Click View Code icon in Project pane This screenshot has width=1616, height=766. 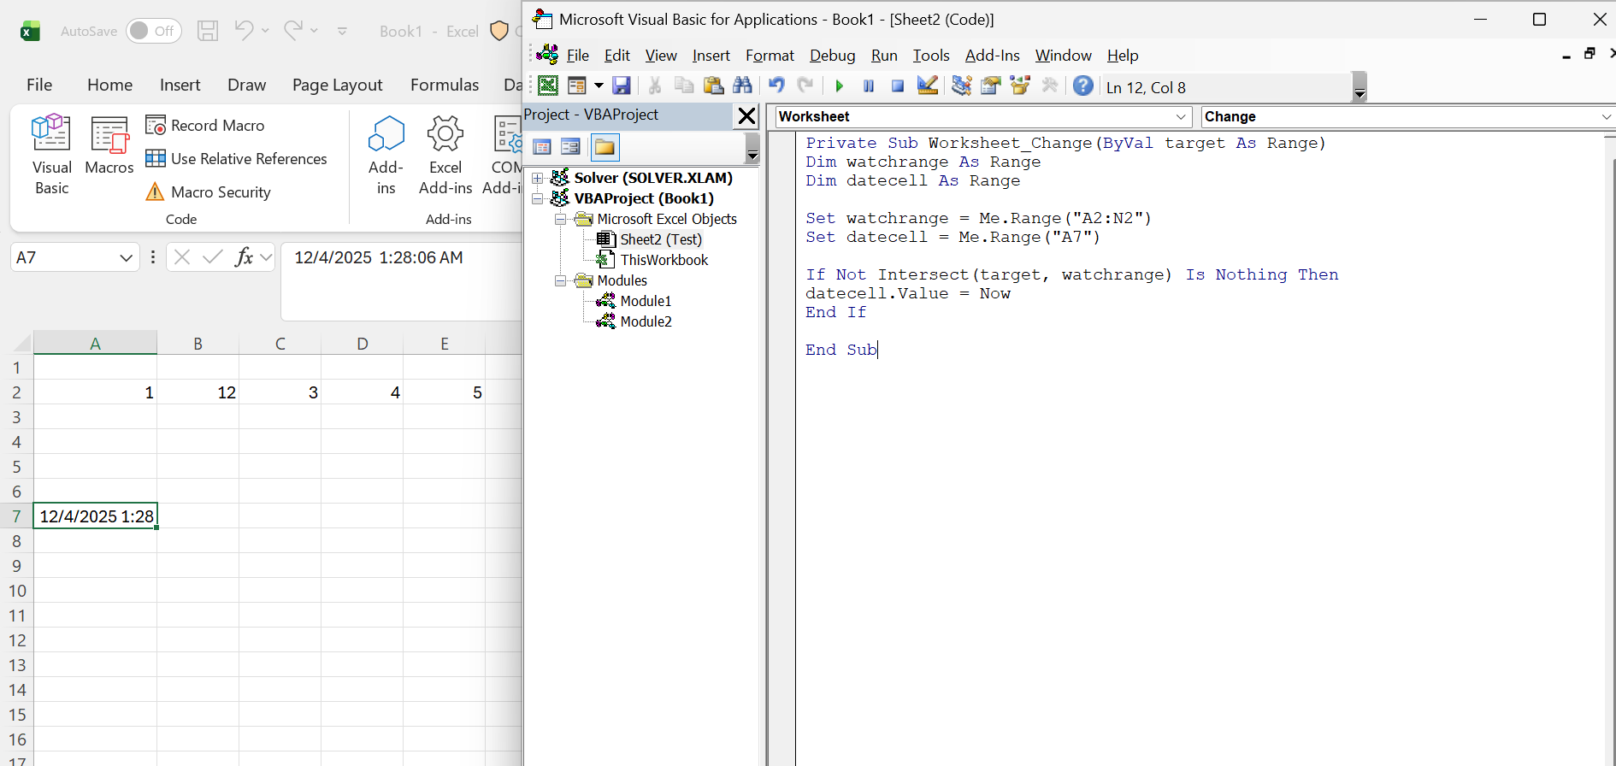pos(542,147)
